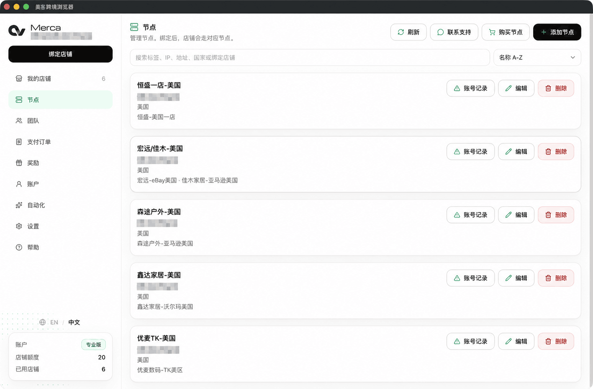
Task: Open the 我的店铺 sidebar page
Action: coord(61,78)
